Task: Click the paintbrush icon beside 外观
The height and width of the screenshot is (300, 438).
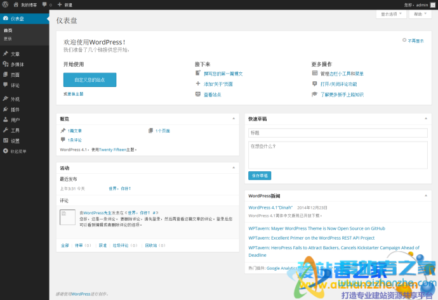Action: click(5, 98)
